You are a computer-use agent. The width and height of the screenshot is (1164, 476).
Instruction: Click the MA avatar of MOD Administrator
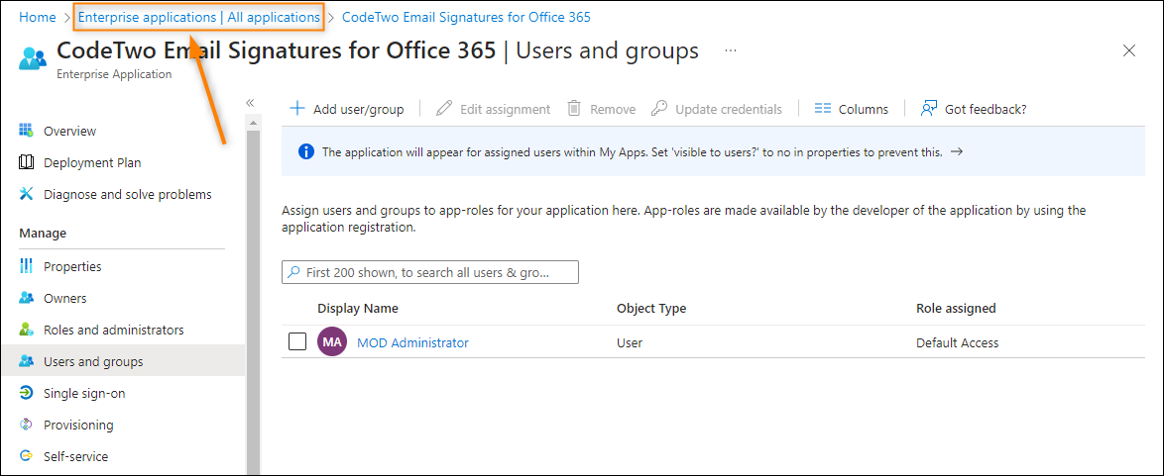click(332, 342)
